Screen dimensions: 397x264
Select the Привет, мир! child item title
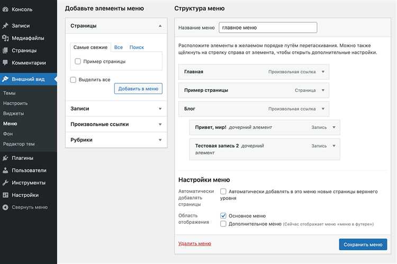click(211, 127)
